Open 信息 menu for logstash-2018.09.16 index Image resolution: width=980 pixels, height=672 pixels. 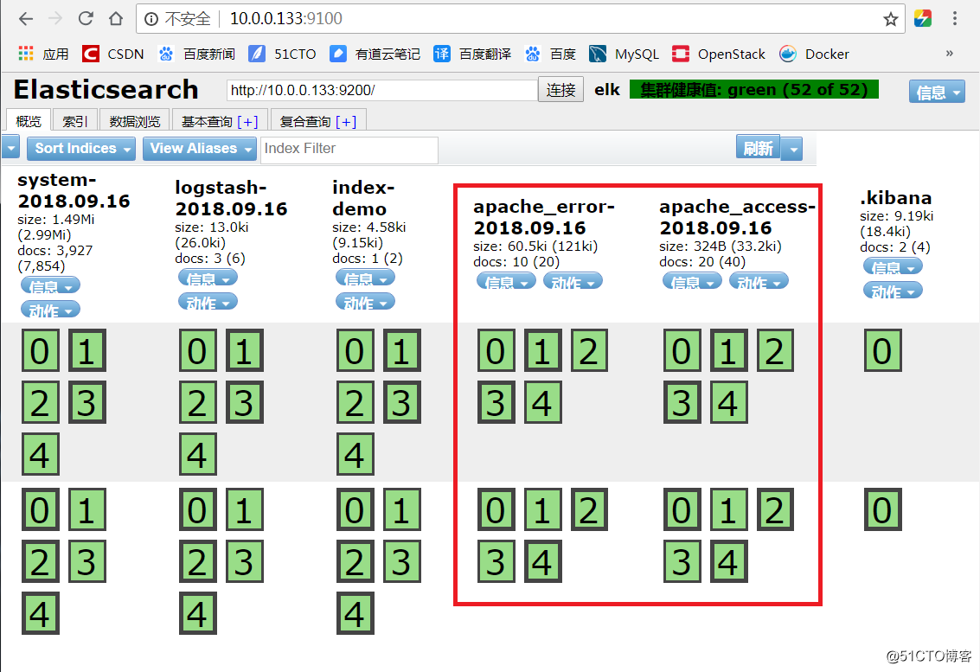pos(208,278)
